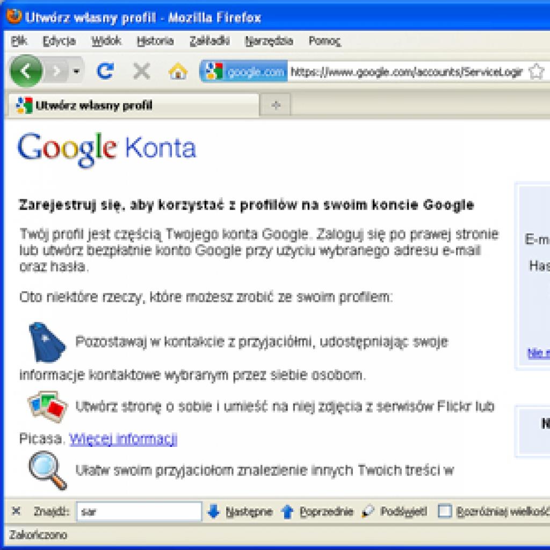Toggle the 'Rozróżniaj wielkość' checkbox
The image size is (550, 550).
click(445, 511)
